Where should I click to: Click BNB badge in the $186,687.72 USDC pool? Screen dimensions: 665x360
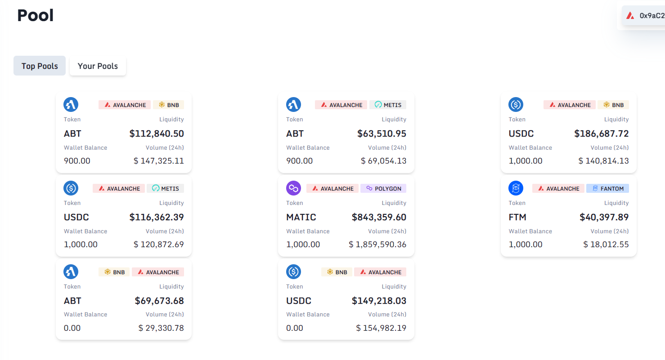pyautogui.click(x=613, y=105)
